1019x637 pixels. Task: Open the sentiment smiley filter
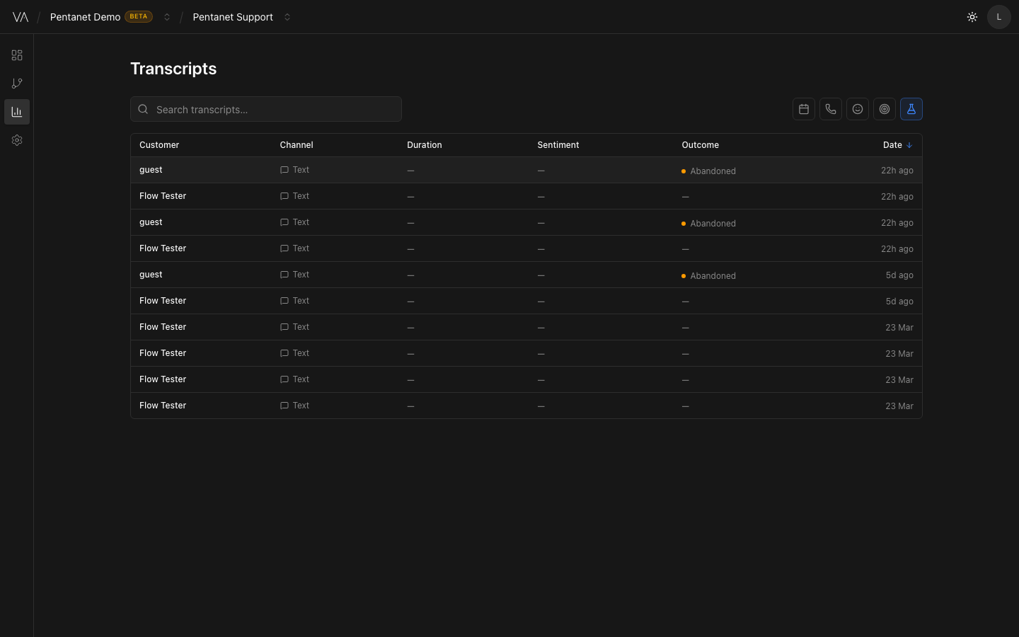[x=857, y=109]
